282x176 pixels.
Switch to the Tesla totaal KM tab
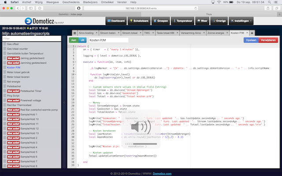166,33
